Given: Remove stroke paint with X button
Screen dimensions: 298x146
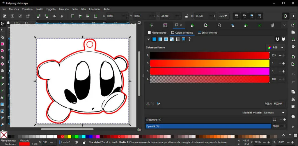Looking at the screenshot, I should 148,39.
